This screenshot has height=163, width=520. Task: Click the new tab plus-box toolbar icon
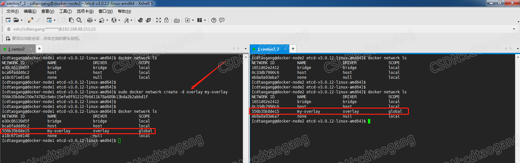click(188, 20)
